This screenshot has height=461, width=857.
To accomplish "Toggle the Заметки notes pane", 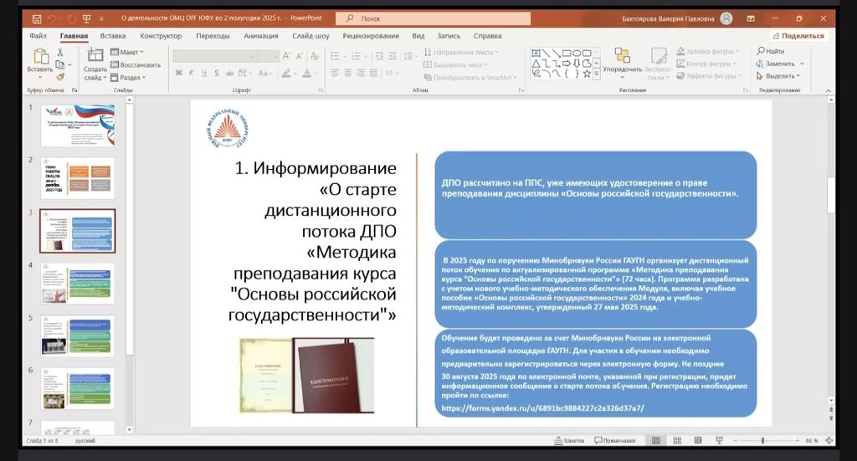I will point(569,440).
